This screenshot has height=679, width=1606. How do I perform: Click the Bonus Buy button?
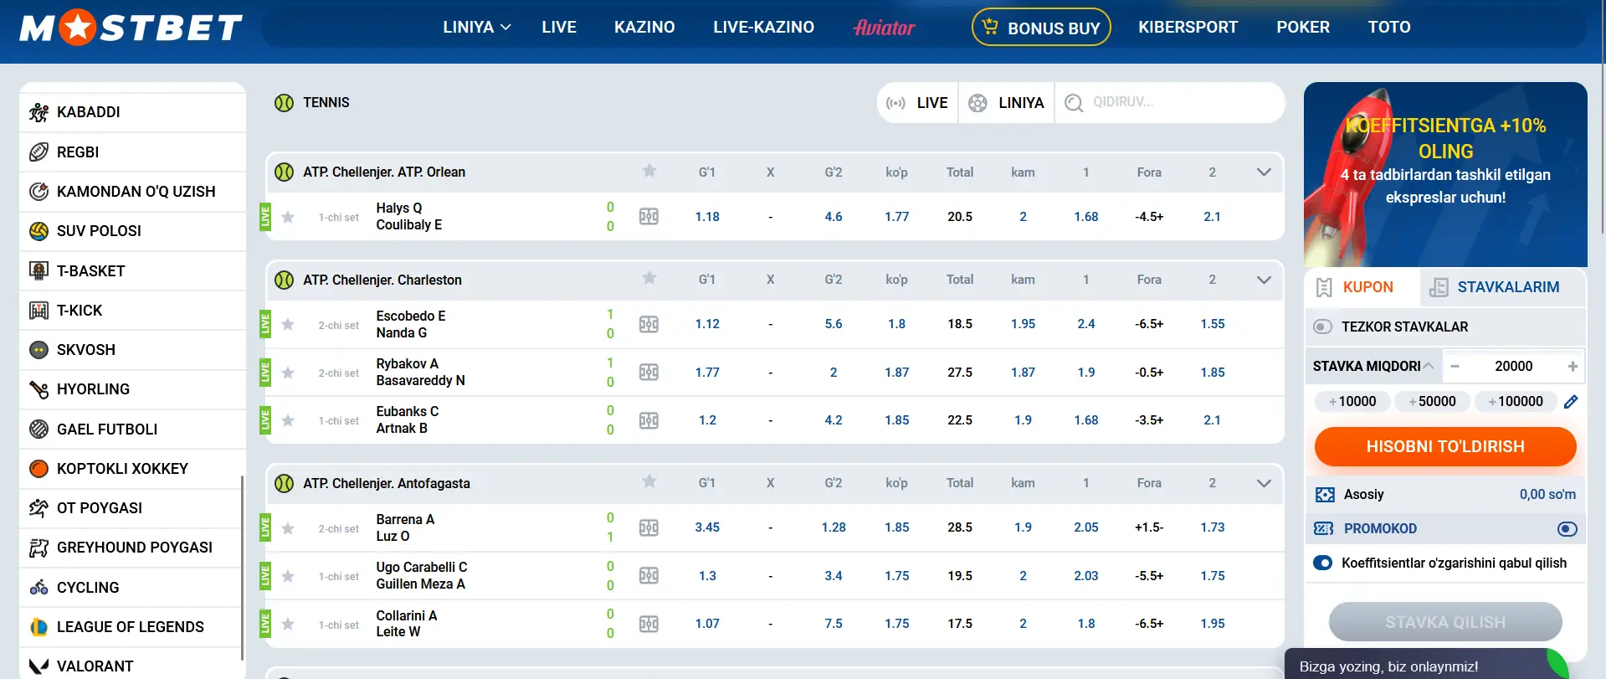(x=1040, y=28)
